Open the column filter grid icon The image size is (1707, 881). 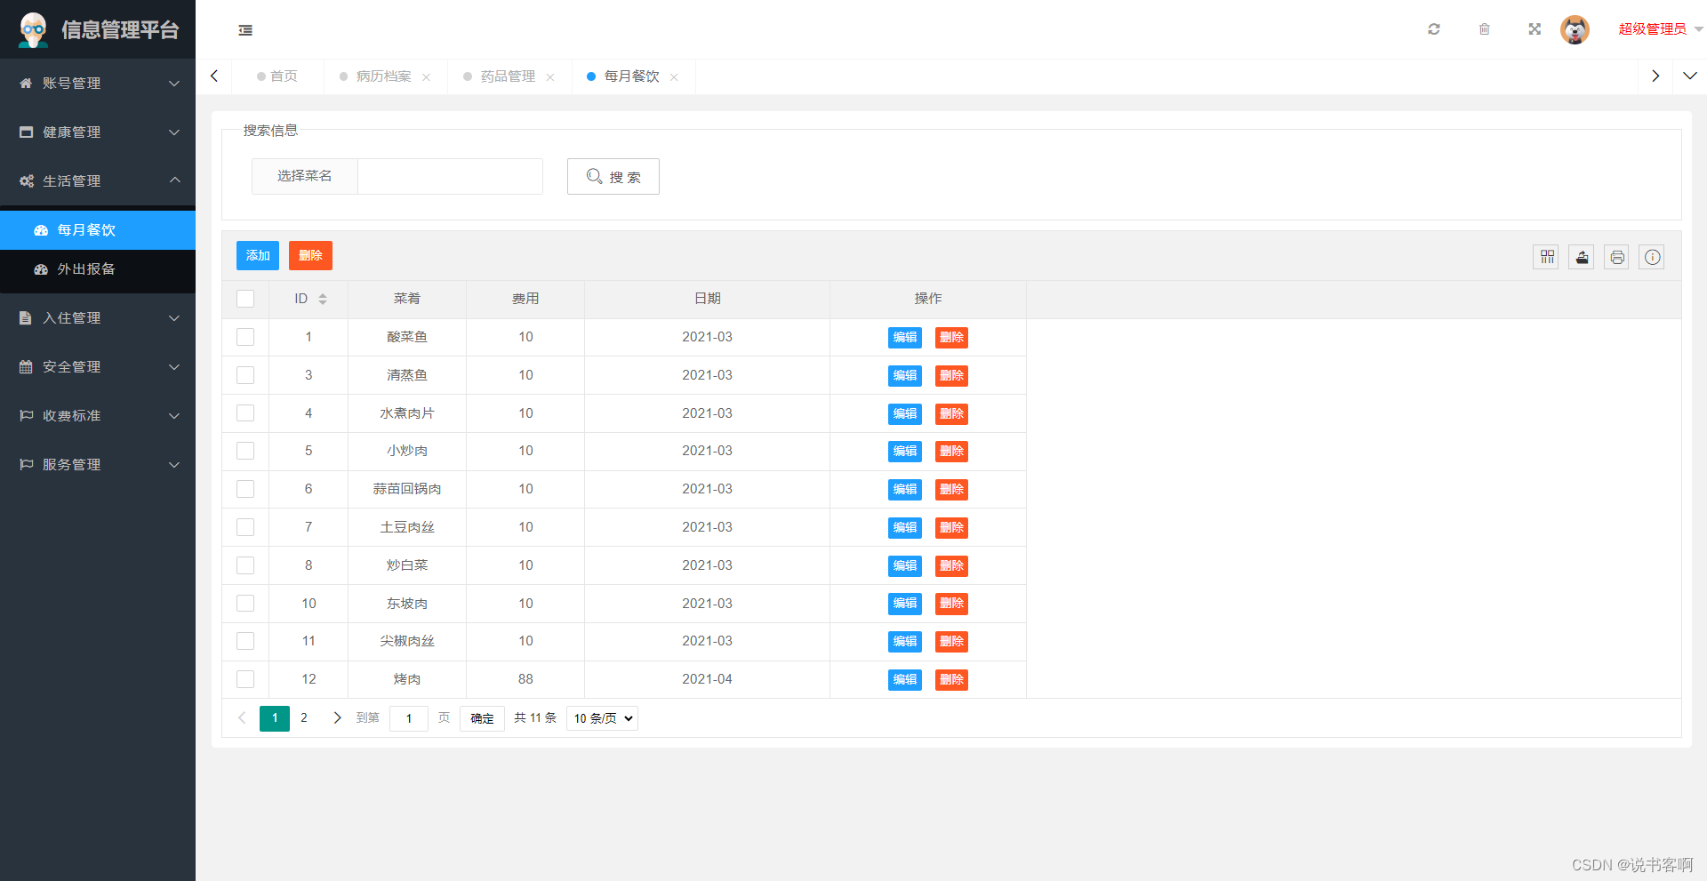click(1547, 257)
